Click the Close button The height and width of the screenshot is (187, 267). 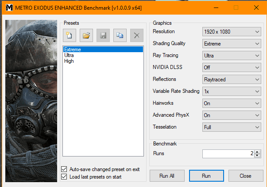coord(246,176)
